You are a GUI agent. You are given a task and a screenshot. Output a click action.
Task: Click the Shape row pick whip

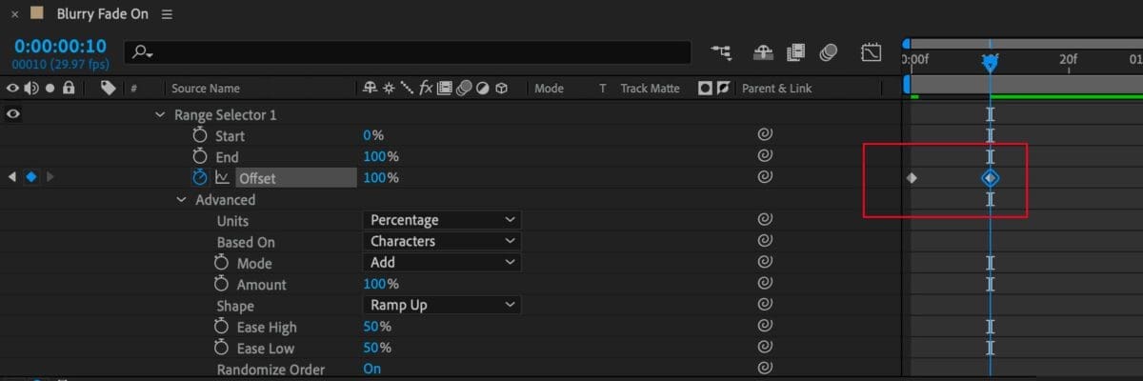(x=764, y=304)
